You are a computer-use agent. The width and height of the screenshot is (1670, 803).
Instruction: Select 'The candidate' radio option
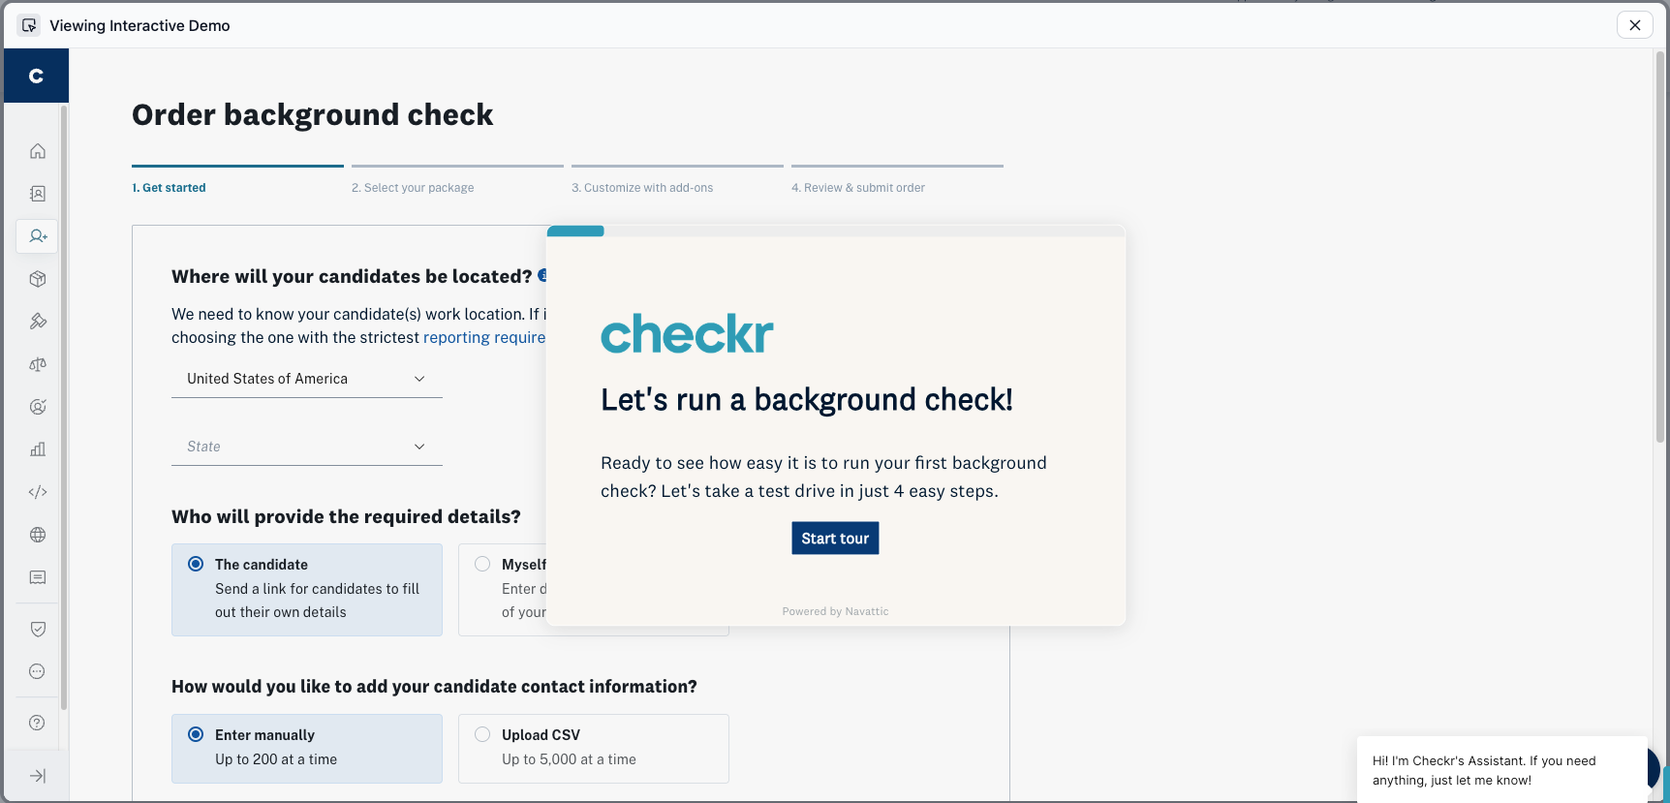[x=196, y=564]
